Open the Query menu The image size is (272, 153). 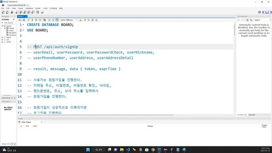tap(21, 8)
